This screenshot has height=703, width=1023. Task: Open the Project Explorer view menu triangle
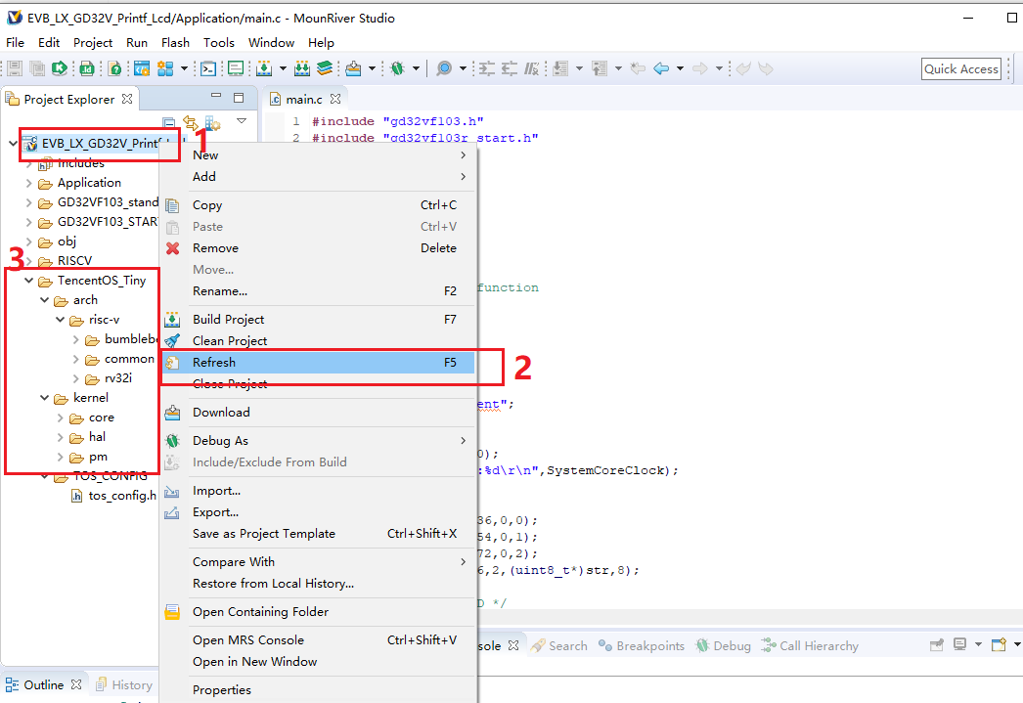pyautogui.click(x=242, y=120)
